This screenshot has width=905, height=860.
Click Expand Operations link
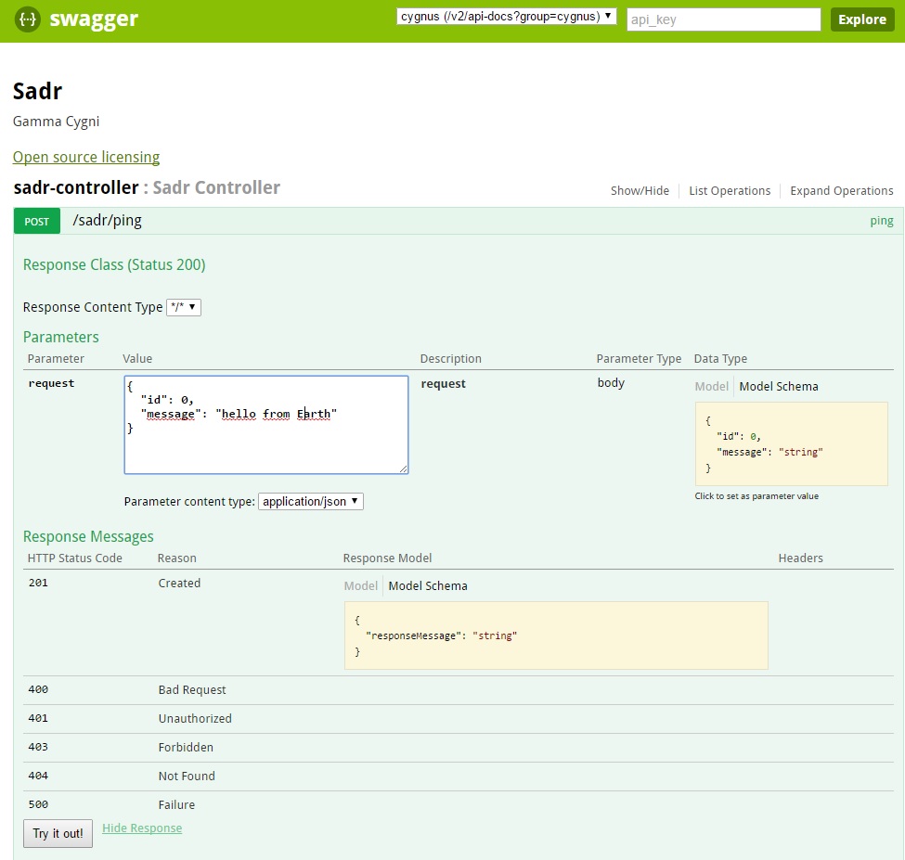pos(842,191)
